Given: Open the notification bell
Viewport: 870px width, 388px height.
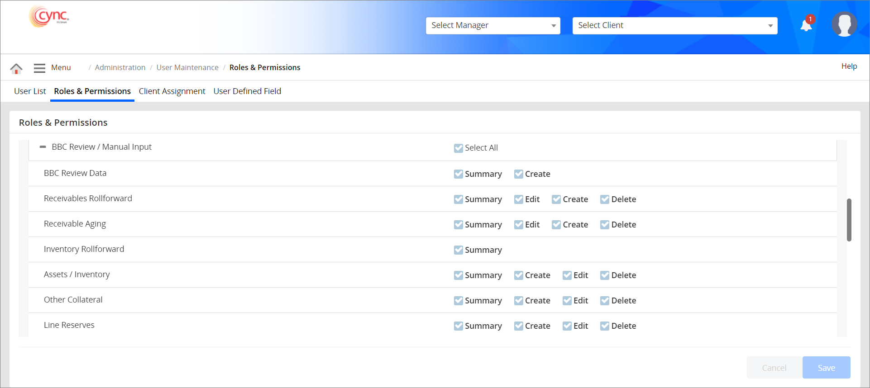Looking at the screenshot, I should coord(806,25).
